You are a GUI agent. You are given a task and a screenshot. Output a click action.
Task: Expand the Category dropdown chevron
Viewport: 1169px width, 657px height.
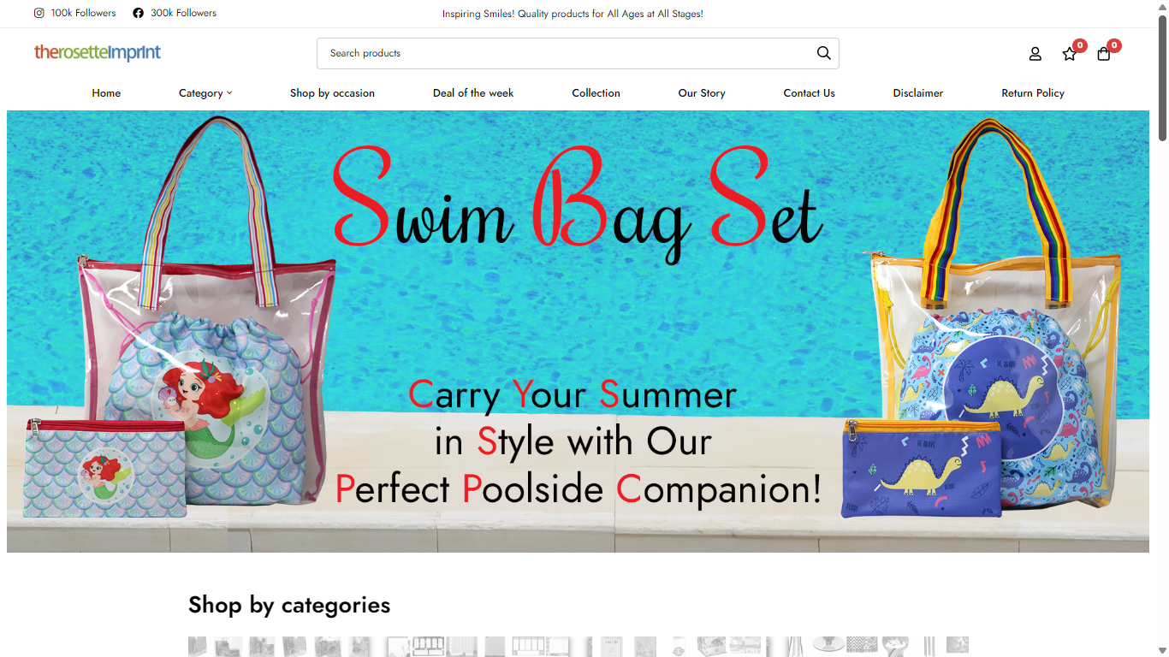(x=229, y=92)
